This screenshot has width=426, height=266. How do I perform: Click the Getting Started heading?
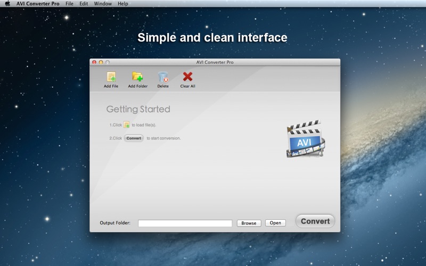pos(138,109)
